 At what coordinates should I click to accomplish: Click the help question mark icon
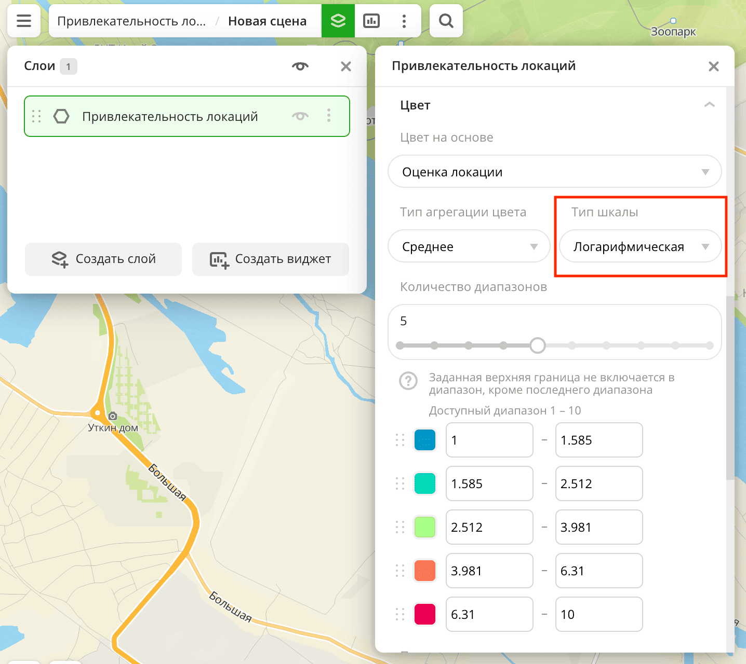[x=408, y=381]
